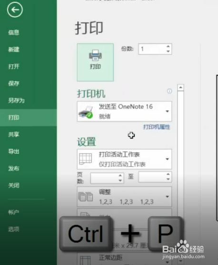The width and height of the screenshot is (218, 265).
Task: Open the Info menu item
Action: point(14,32)
